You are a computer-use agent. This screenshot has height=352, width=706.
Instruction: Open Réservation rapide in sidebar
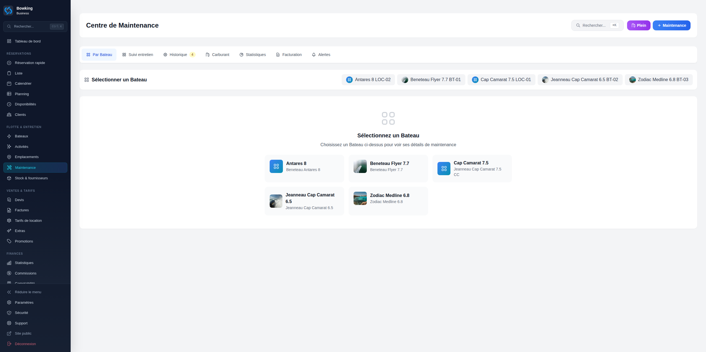click(x=35, y=63)
